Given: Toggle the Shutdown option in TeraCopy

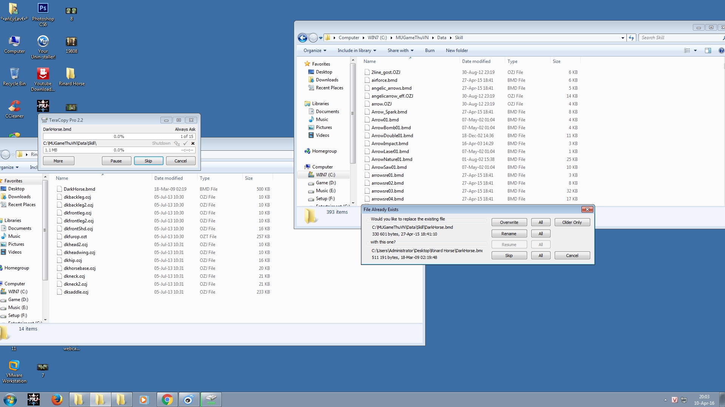Looking at the screenshot, I should click(x=161, y=143).
